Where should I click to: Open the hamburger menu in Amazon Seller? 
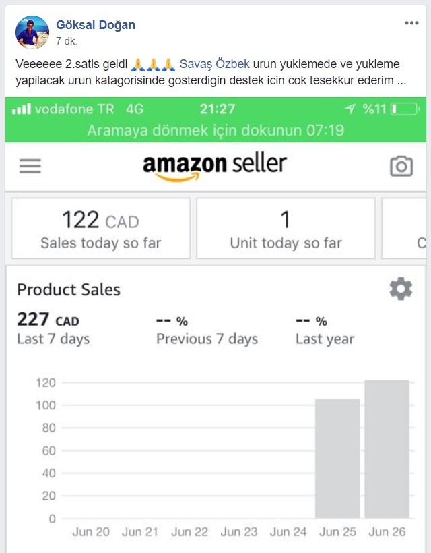[x=30, y=166]
